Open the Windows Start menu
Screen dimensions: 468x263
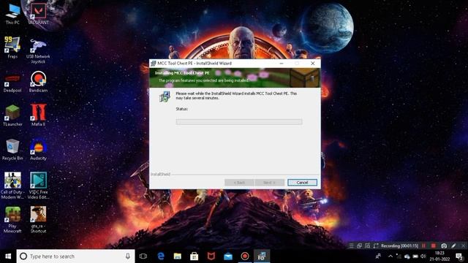(8, 256)
